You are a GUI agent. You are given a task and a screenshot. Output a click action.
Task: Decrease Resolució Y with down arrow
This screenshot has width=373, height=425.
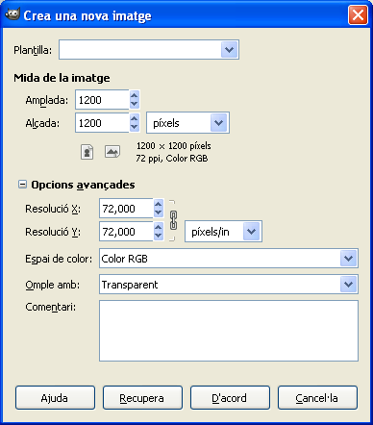pos(159,236)
